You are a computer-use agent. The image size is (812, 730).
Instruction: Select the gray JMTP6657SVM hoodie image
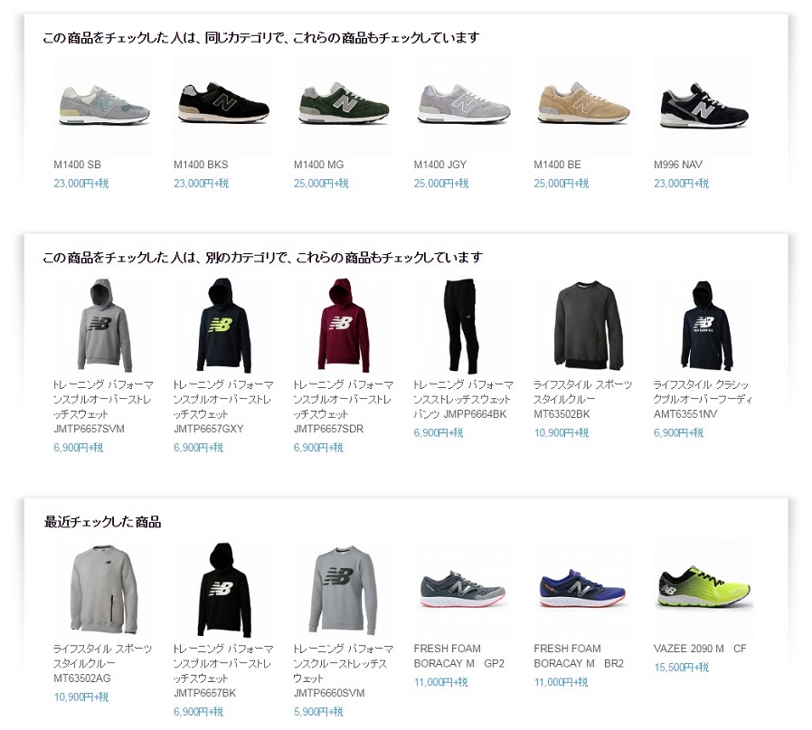pos(104,326)
